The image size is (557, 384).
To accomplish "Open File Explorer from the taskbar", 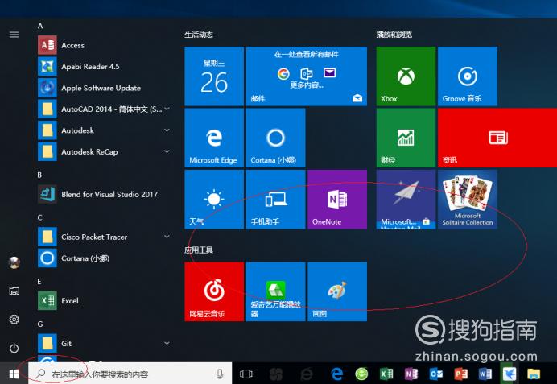I will click(534, 374).
